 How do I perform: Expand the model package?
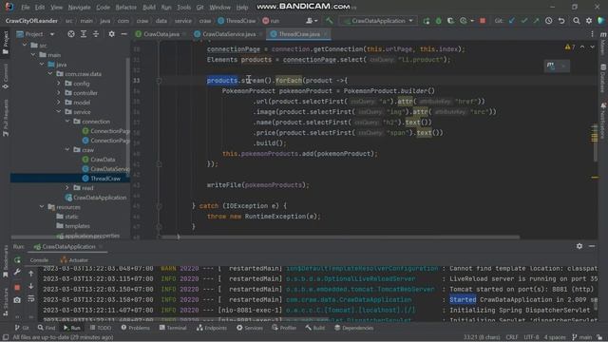(x=59, y=103)
